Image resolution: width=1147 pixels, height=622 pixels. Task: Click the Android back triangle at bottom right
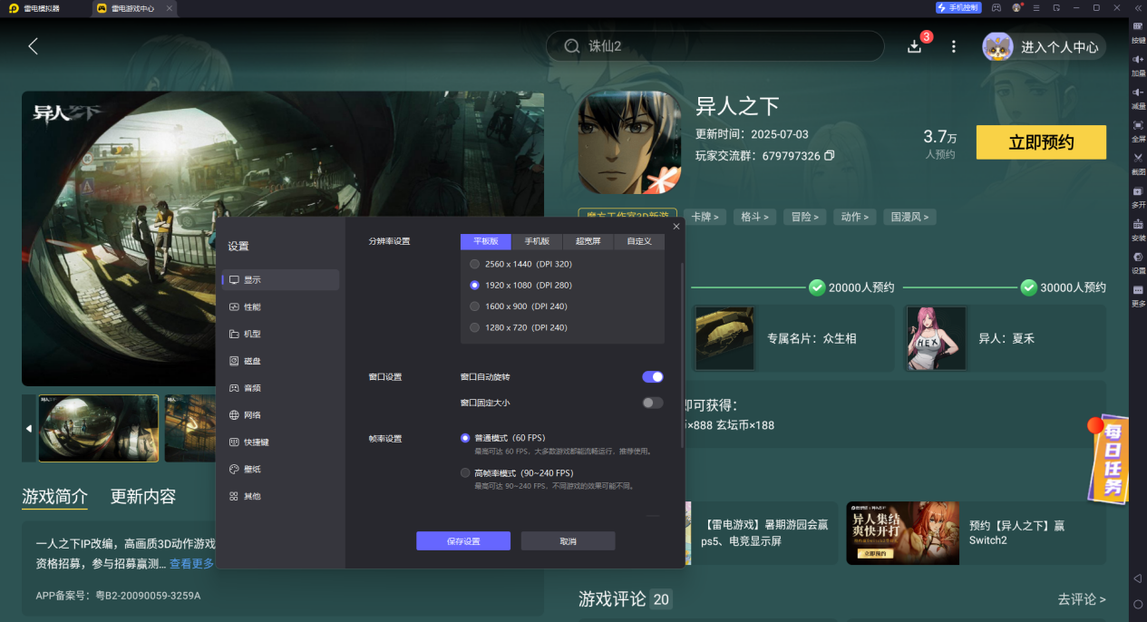tap(1138, 578)
